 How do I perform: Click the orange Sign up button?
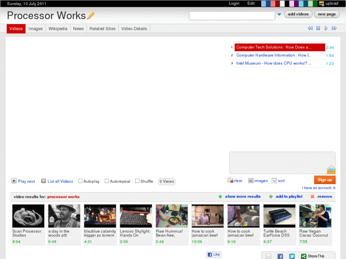325,180
